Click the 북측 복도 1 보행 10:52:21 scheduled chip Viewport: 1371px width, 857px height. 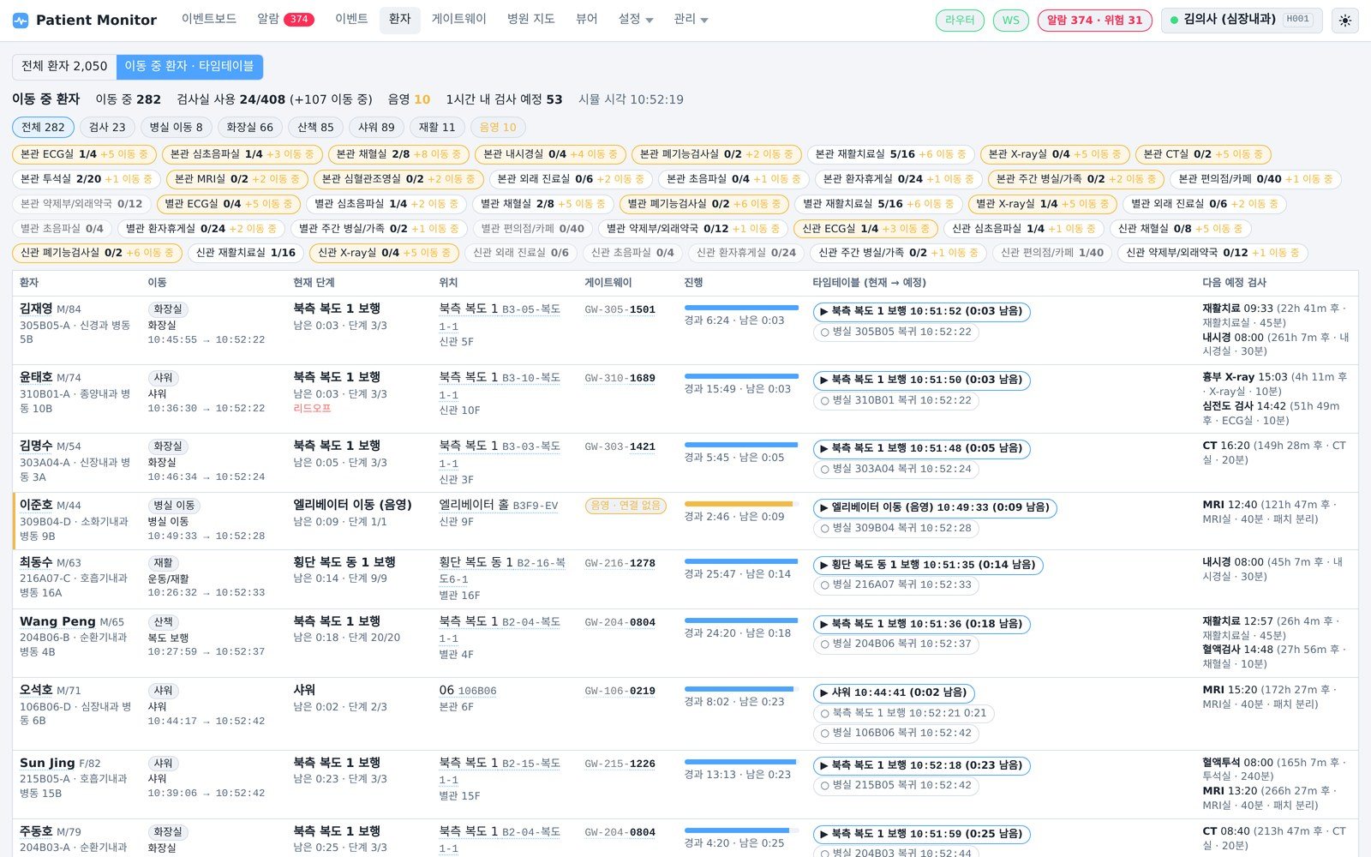click(x=903, y=713)
